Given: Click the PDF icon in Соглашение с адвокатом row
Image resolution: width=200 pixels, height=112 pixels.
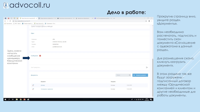Looking at the screenshot, I should pos(33,89).
